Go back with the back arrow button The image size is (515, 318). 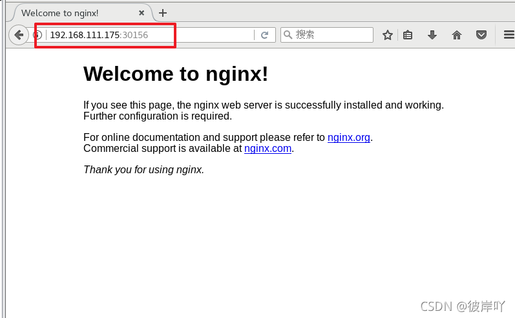(19, 35)
